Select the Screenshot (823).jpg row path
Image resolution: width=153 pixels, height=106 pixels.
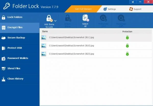[x=71, y=54]
